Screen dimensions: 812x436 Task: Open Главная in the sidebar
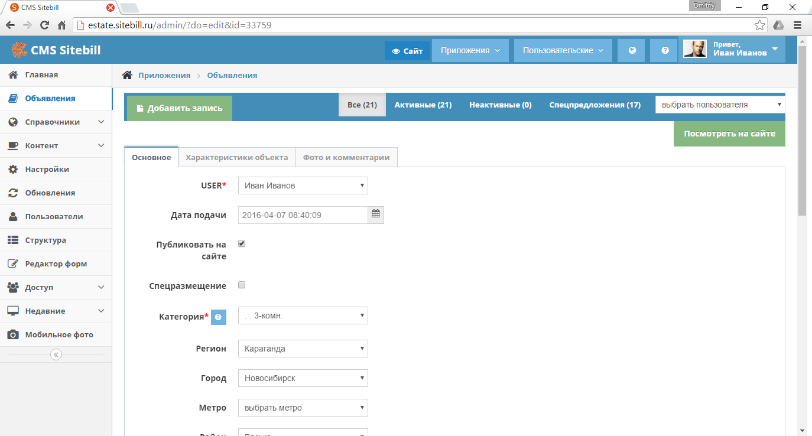(x=56, y=75)
